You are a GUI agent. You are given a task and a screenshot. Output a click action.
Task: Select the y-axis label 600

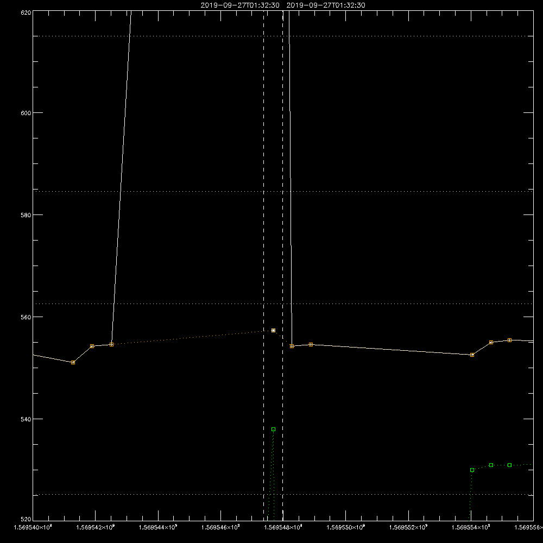[x=26, y=113]
